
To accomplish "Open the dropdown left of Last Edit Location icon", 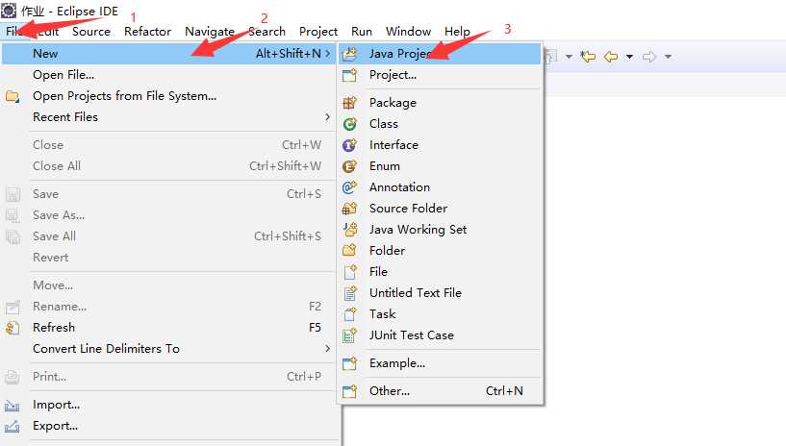I will click(x=569, y=57).
